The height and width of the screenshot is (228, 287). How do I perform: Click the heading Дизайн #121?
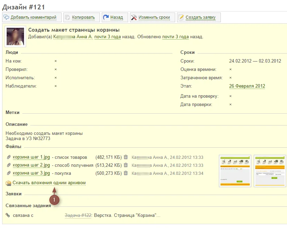click(x=24, y=7)
